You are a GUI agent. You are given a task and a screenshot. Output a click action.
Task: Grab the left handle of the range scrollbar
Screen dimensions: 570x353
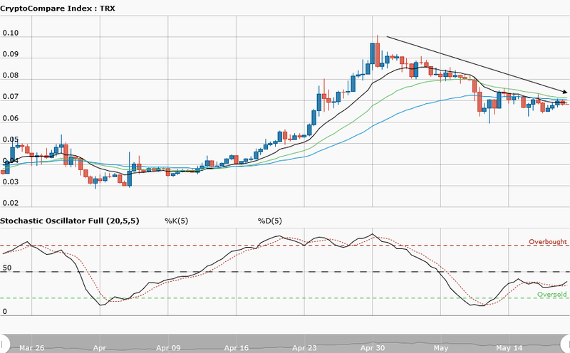pos(4,344)
